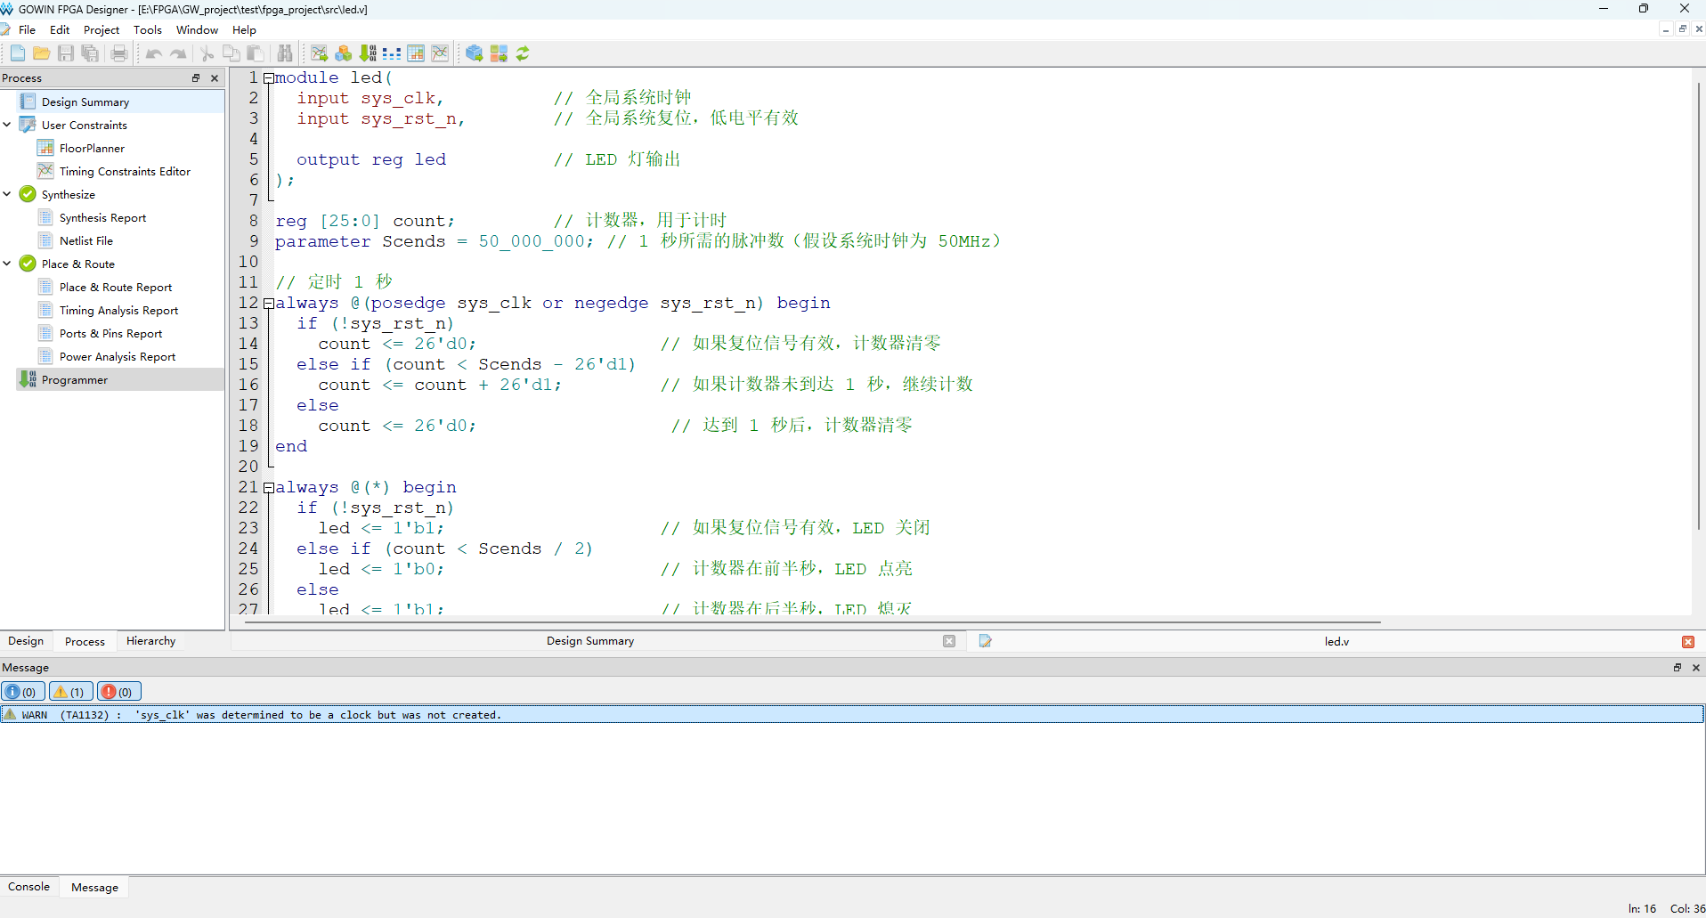The image size is (1706, 918).
Task: Toggle error messages filter (0)
Action: point(119,692)
